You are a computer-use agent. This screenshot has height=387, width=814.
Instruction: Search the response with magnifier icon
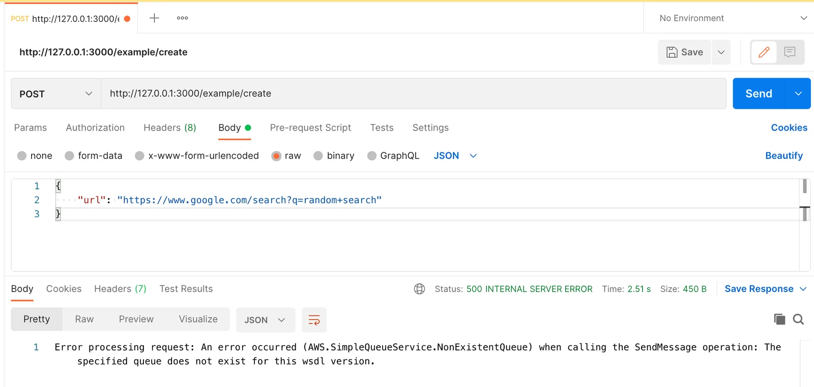point(798,319)
